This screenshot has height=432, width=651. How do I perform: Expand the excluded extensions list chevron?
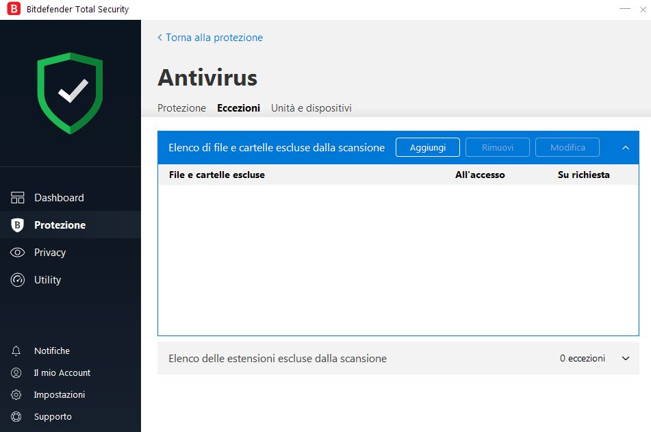(626, 359)
